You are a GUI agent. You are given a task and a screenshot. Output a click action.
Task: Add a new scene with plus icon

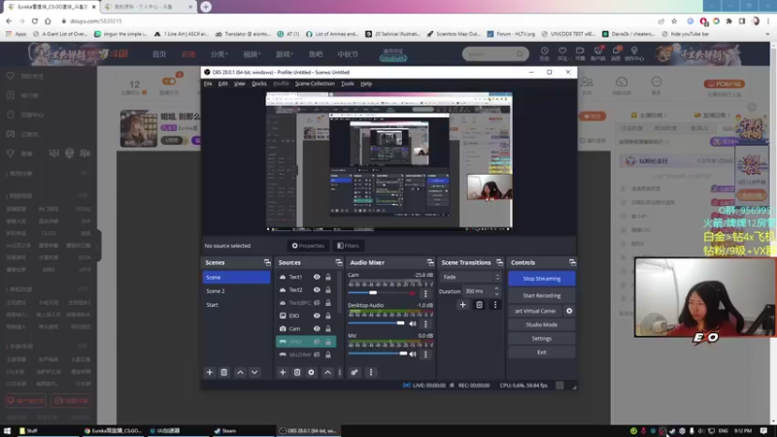click(209, 372)
